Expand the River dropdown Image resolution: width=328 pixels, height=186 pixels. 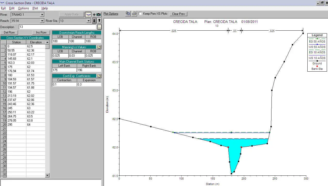click(42, 15)
